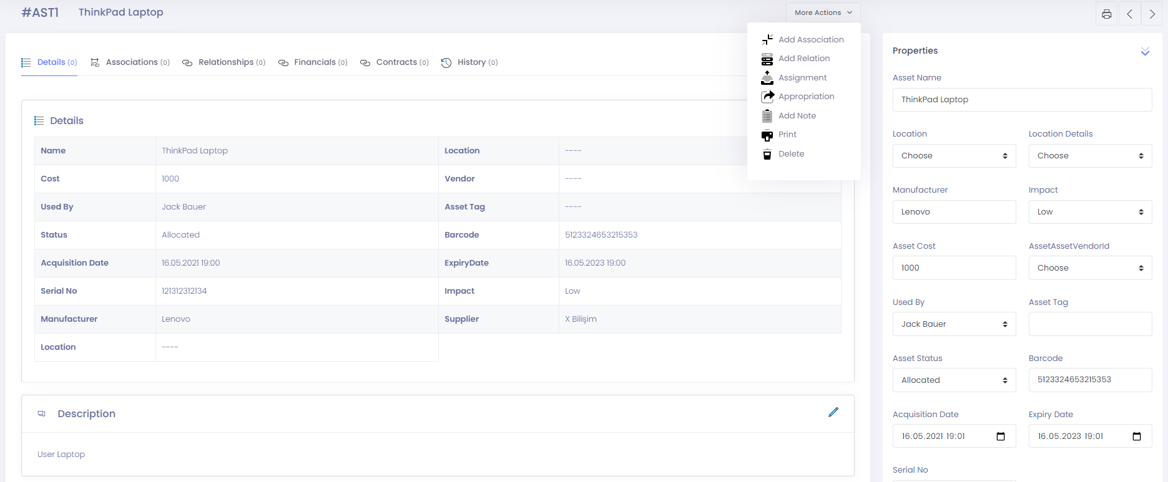Image resolution: width=1168 pixels, height=482 pixels.
Task: Select Appropriation from the dropdown menu
Action: (806, 97)
